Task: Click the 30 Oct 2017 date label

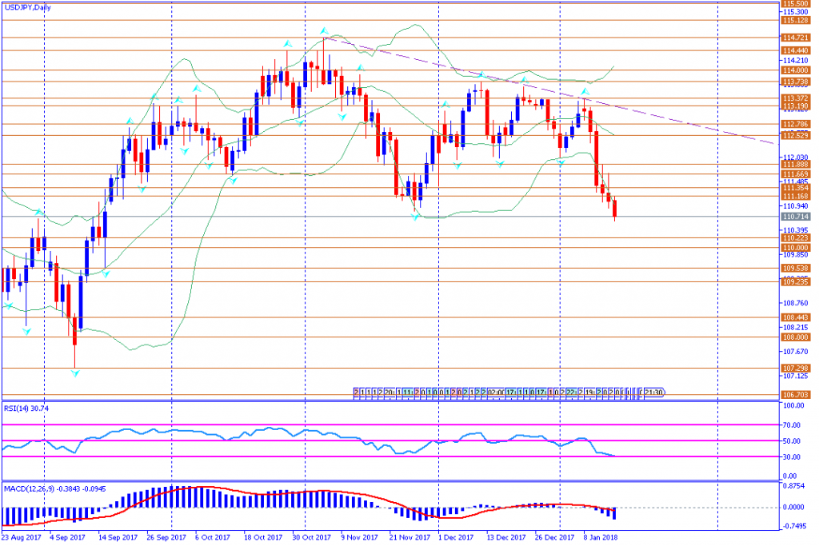Action: (x=312, y=538)
